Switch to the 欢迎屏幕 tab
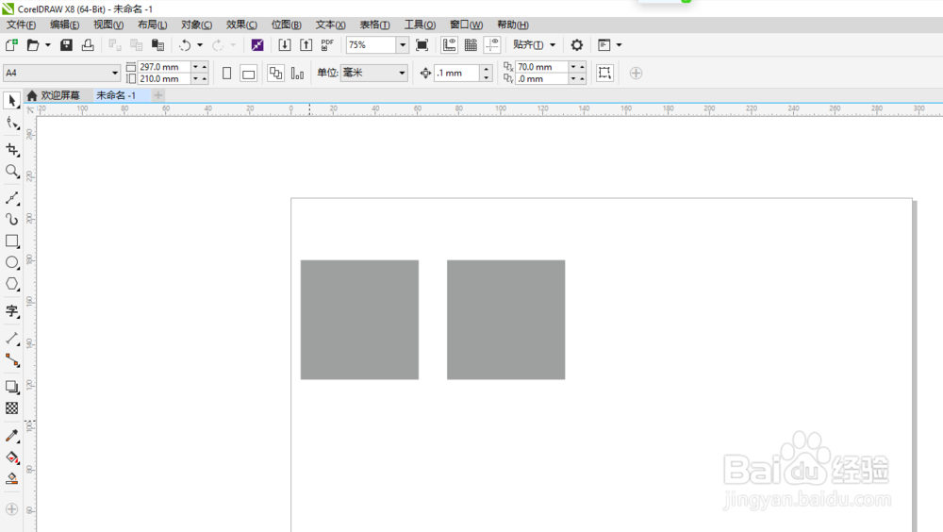The image size is (943, 532). click(x=54, y=95)
